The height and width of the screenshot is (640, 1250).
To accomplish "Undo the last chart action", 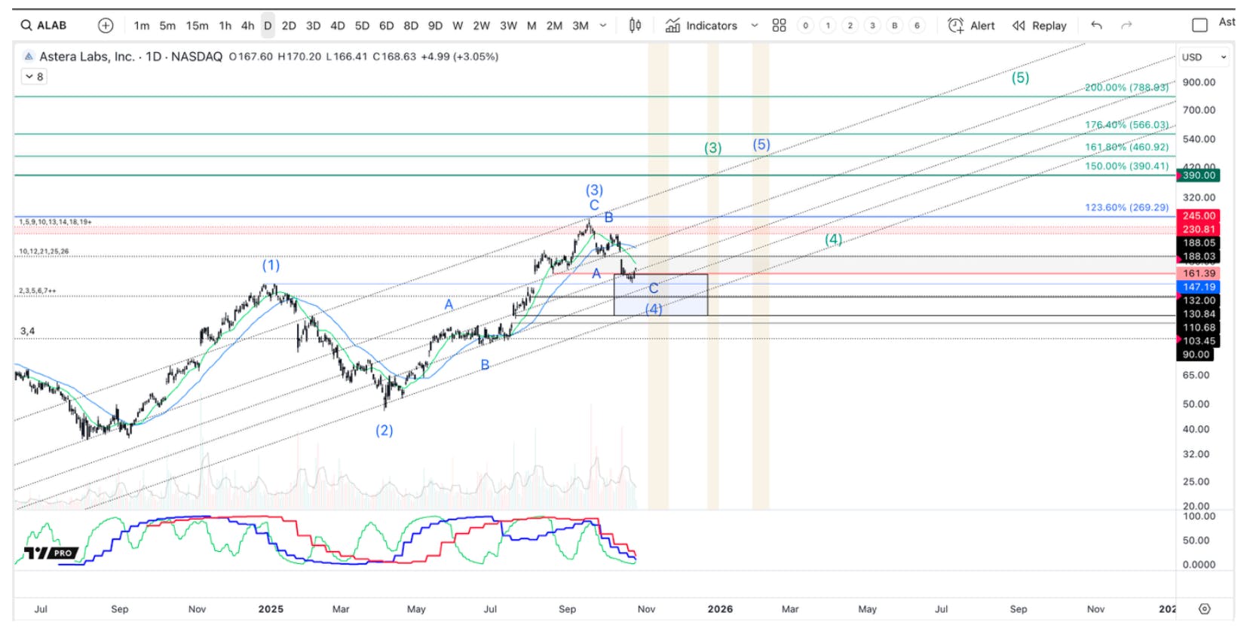I will click(x=1096, y=26).
